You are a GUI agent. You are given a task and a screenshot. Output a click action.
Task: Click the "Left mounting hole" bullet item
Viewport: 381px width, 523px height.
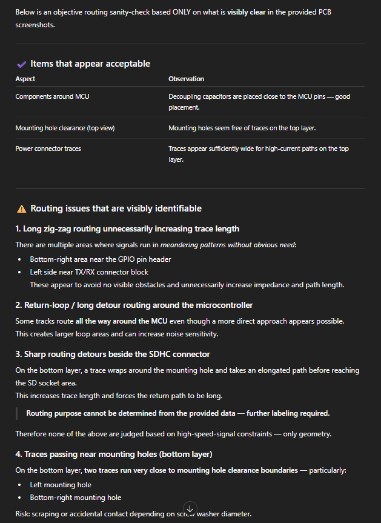click(61, 484)
